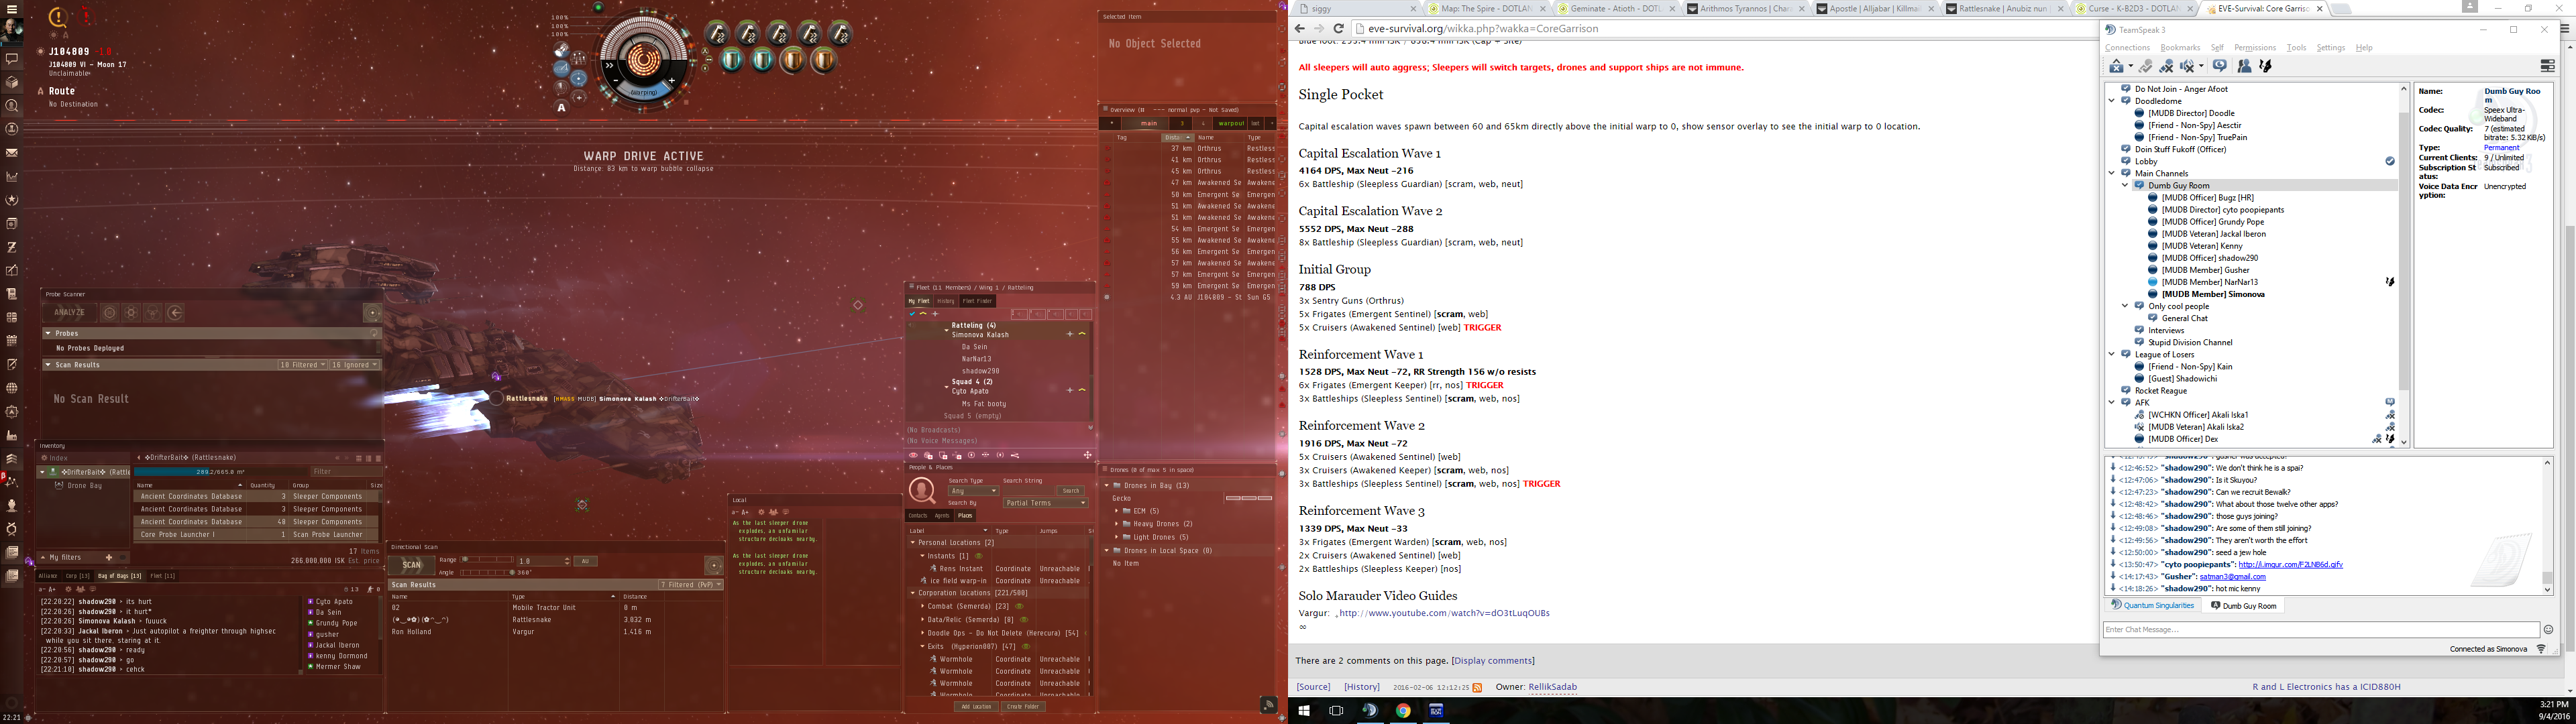Toggle visibility eye for Data/Relic (Semerda) folder
This screenshot has height=724, width=2576.
coord(1024,620)
